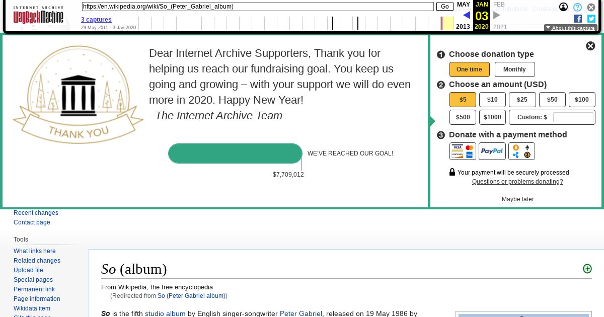The width and height of the screenshot is (604, 317).
Task: Open Wikidata item
Action: (x=32, y=308)
